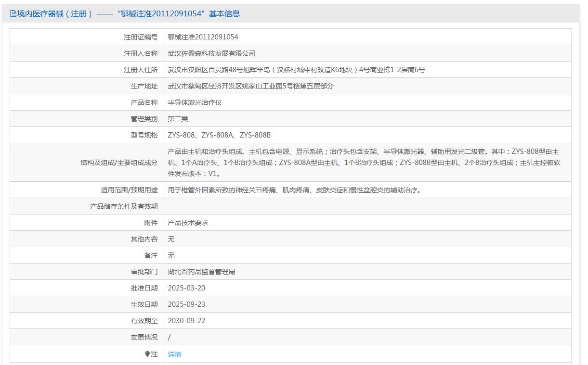Click the page title 境内医疗器械(注册) 基本信息

pyautogui.click(x=128, y=14)
